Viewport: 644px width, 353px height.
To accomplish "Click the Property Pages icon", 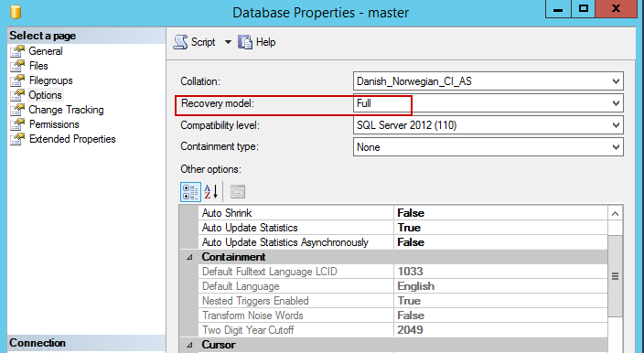I will tap(238, 192).
